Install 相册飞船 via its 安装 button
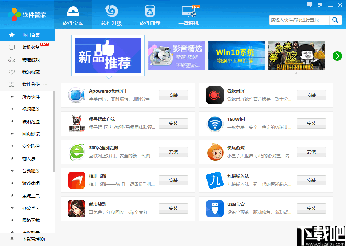 pyautogui.click(x=173, y=180)
